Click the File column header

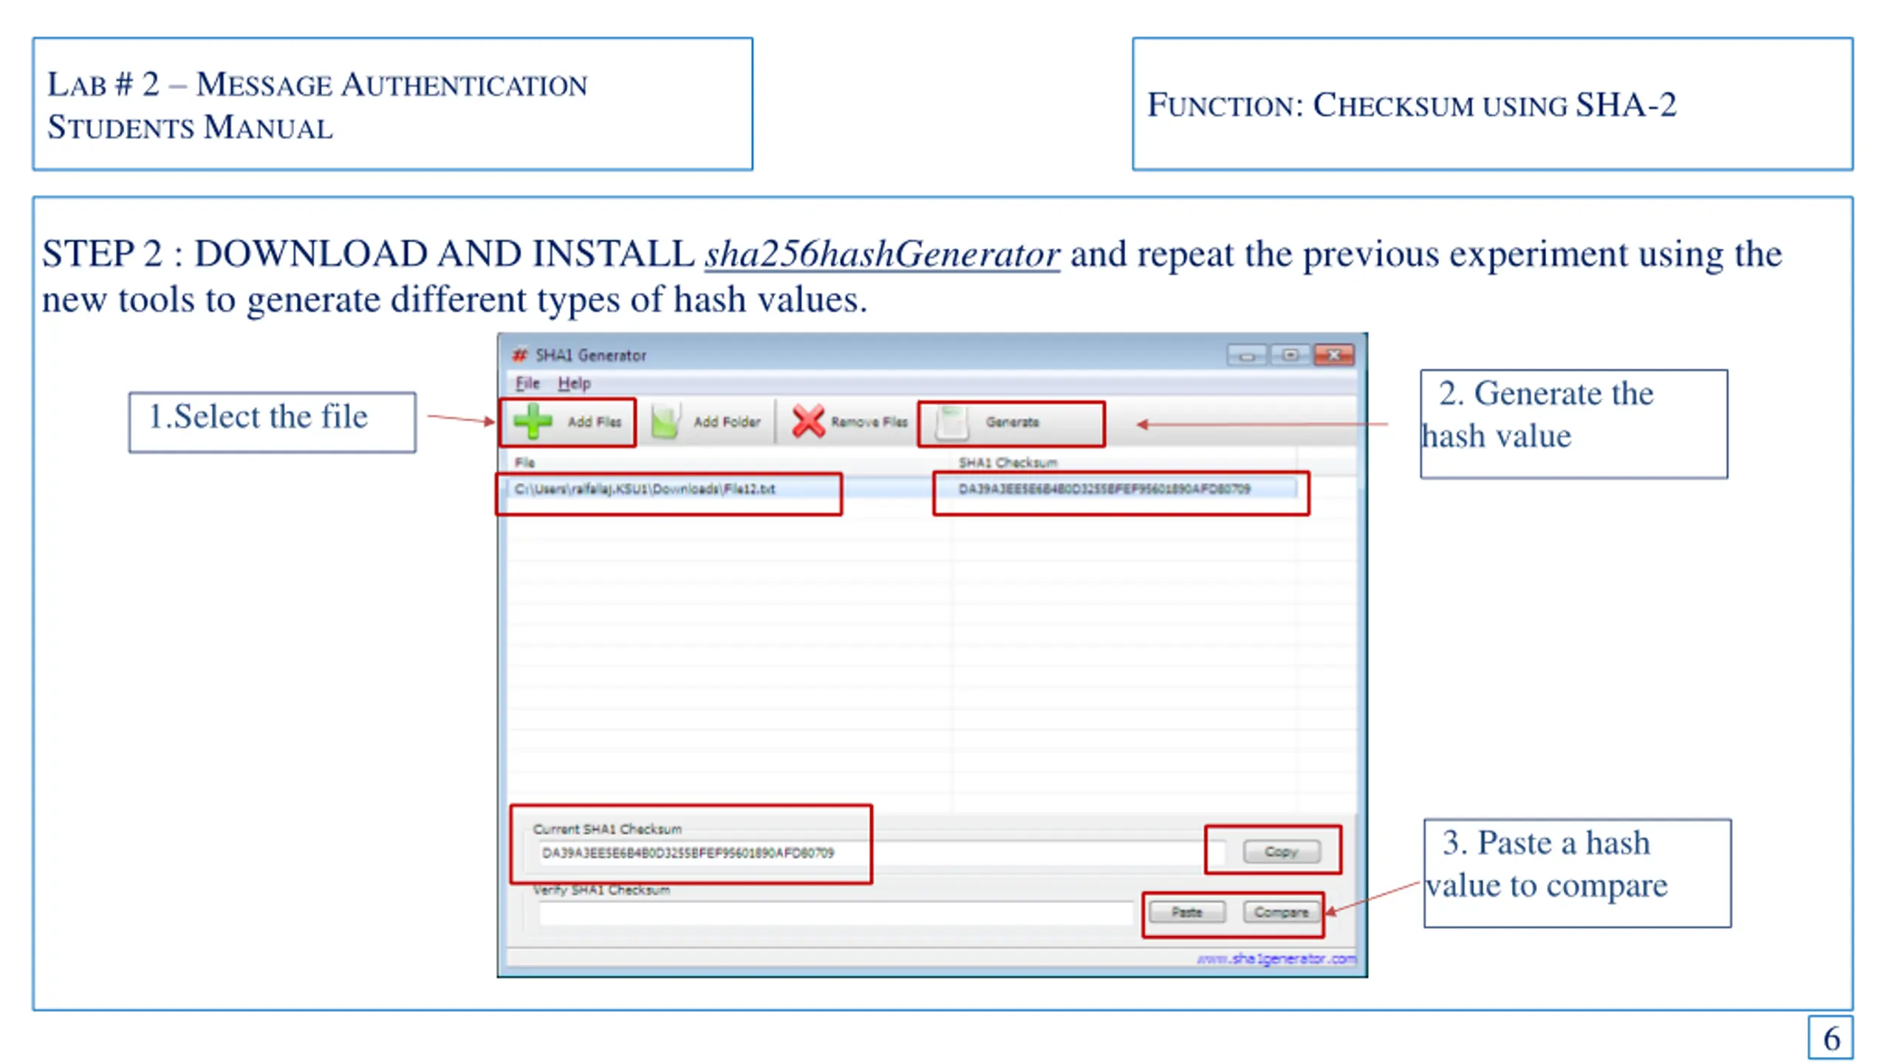(x=524, y=463)
